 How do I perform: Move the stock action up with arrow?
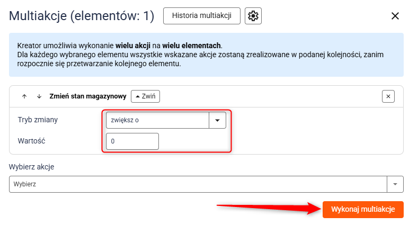click(x=24, y=96)
